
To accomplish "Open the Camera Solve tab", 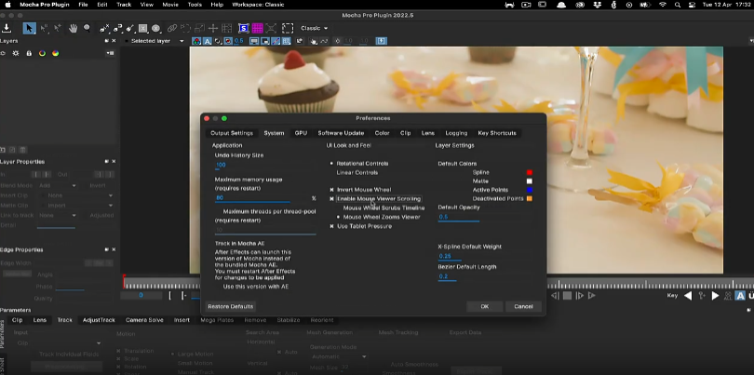I will (x=144, y=320).
